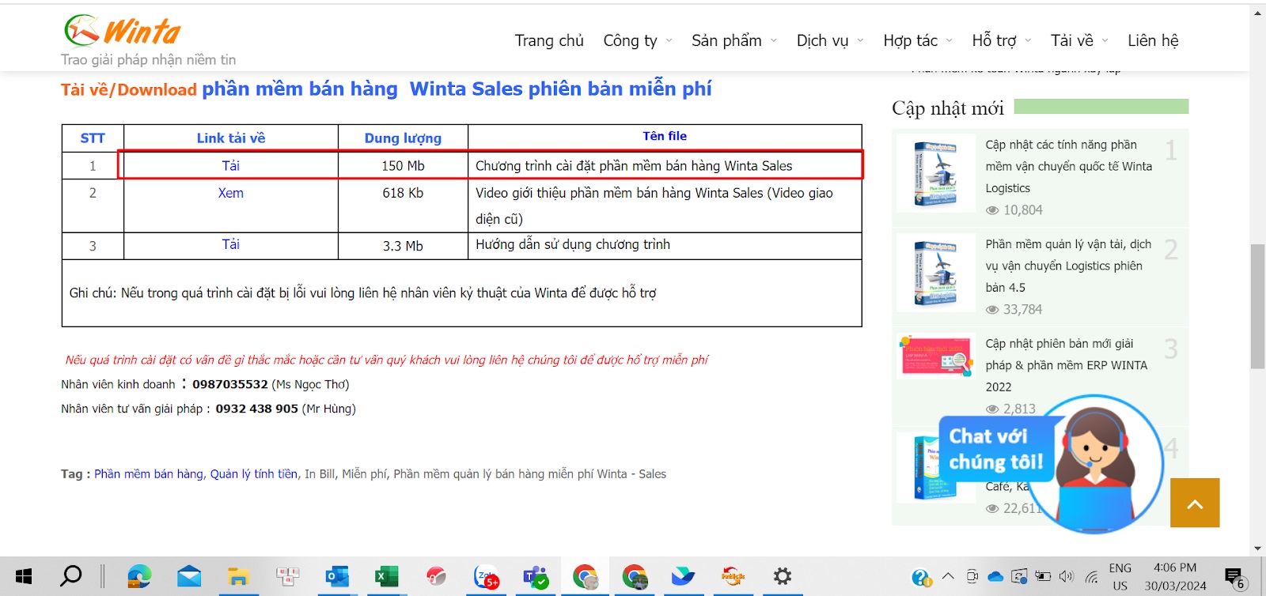Expand the Công ty dropdown arrow
The image size is (1266, 596).
(669, 40)
